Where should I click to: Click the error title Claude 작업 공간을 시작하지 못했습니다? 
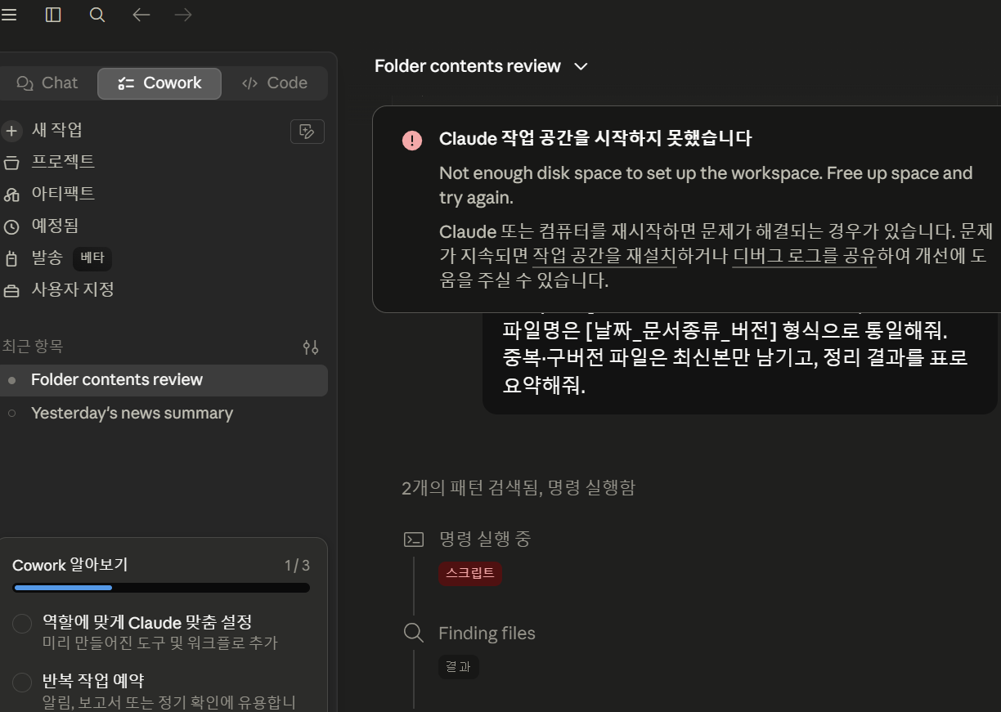595,139
